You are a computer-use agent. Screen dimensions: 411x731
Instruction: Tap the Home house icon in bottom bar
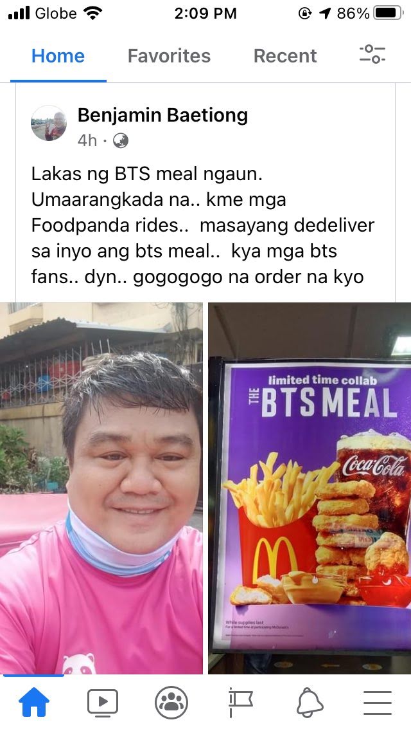pyautogui.click(x=34, y=702)
